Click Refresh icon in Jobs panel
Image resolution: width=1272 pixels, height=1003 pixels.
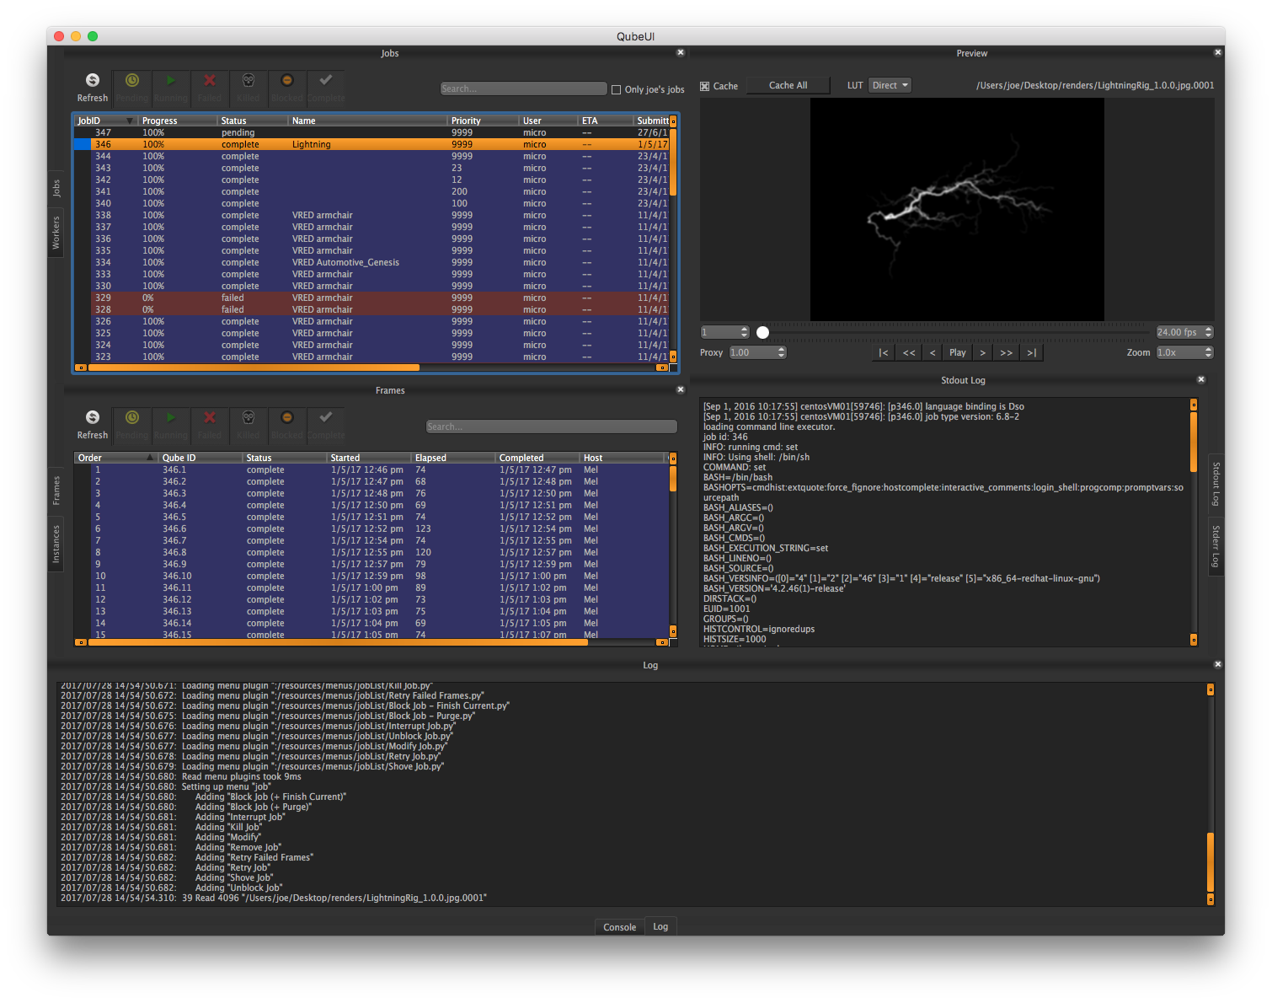93,81
